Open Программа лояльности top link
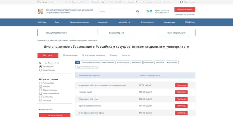233x117 pixels. click(x=81, y=2)
